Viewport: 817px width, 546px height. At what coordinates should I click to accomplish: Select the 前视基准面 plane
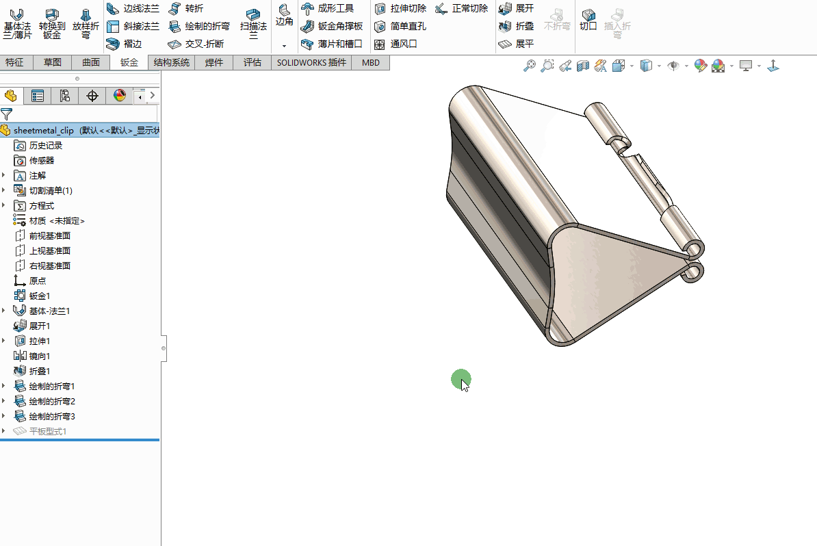click(42, 236)
